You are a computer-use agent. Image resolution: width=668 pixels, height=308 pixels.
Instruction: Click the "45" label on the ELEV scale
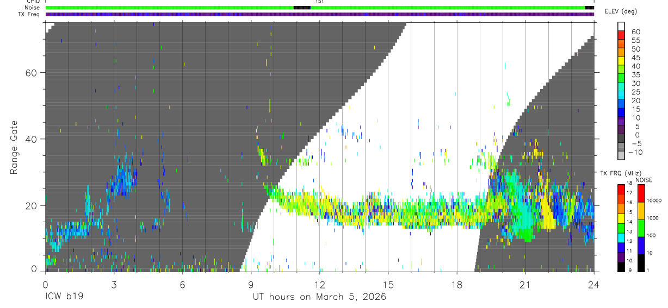pyautogui.click(x=635, y=58)
